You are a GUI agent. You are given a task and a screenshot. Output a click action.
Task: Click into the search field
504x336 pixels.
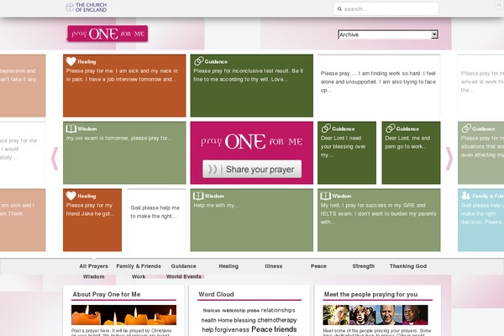tap(386, 9)
